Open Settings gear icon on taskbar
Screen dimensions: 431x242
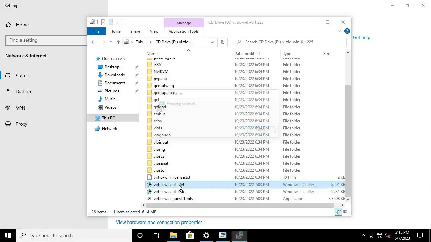(206, 235)
